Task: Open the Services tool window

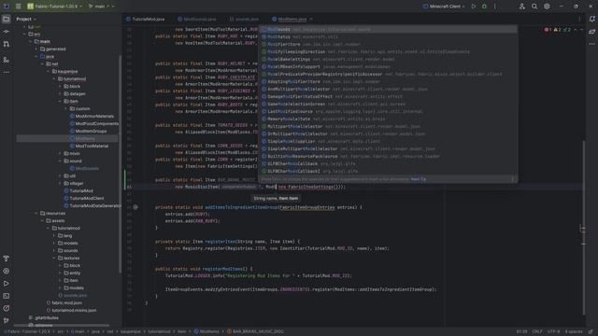Action: coord(7,272)
